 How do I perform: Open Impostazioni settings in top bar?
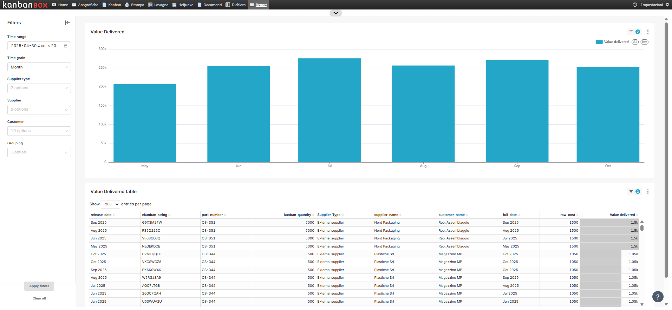651,5
